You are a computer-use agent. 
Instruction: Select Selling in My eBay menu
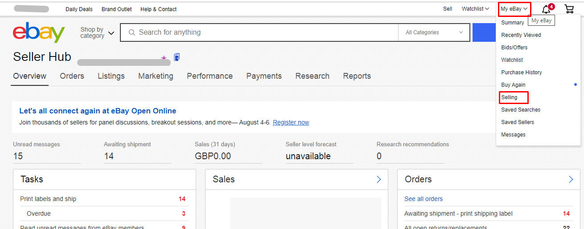tap(510, 97)
